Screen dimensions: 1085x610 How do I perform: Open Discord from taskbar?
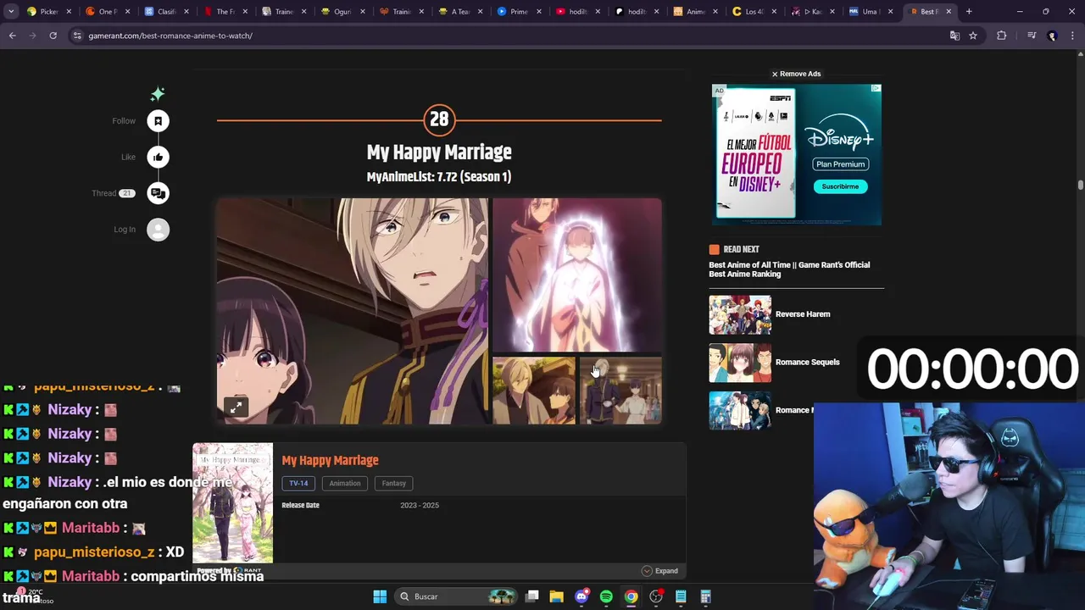tap(581, 596)
